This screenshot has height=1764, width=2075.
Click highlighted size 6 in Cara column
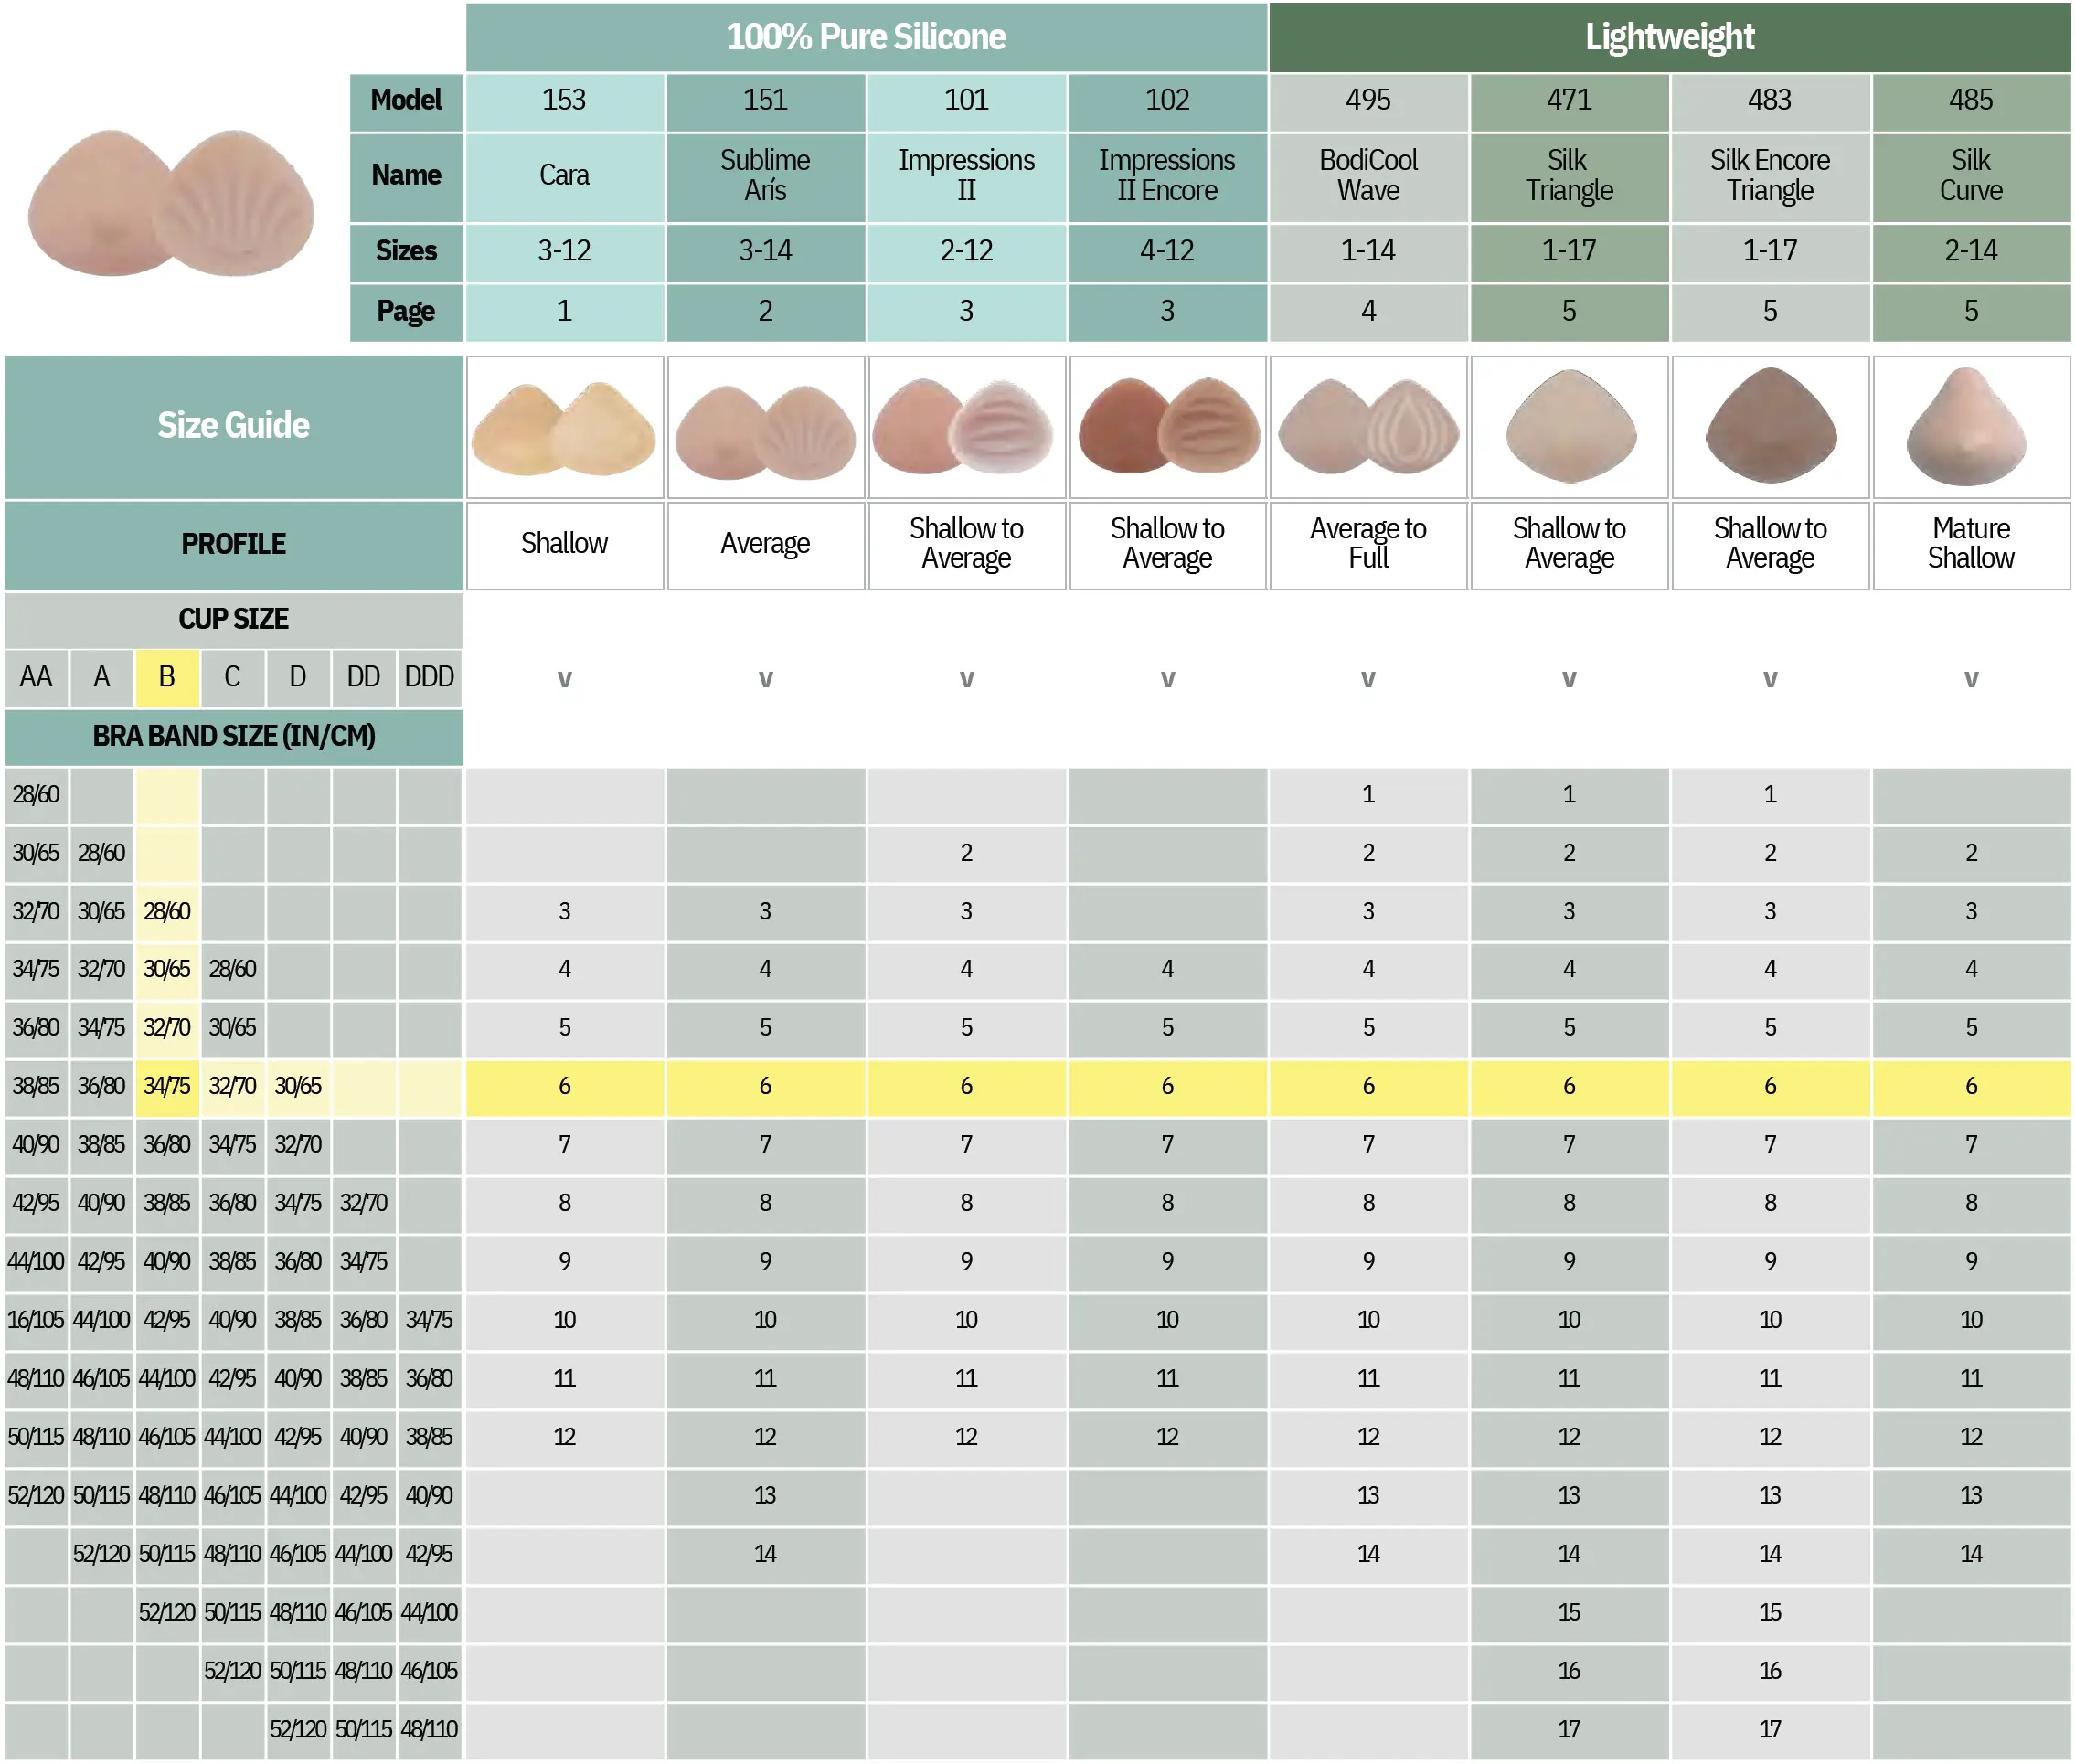565,1087
